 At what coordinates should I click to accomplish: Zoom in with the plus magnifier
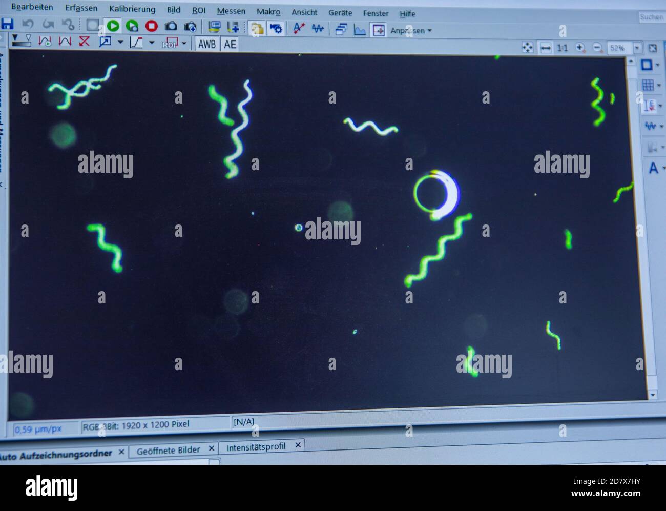(580, 48)
